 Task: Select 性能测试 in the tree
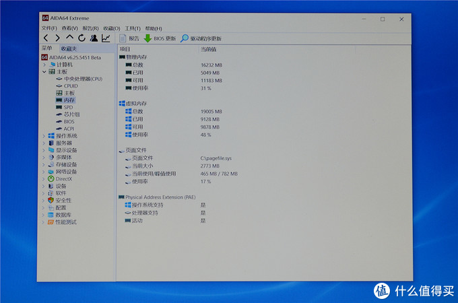(66, 222)
